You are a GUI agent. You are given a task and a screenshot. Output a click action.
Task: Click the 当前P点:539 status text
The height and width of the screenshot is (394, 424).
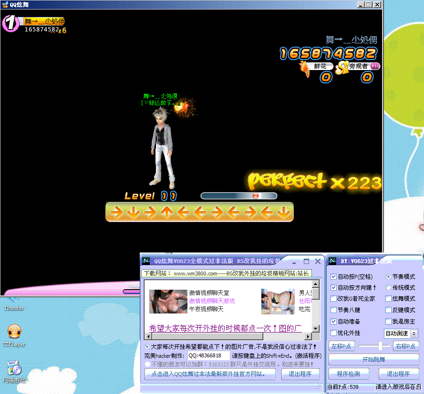click(x=342, y=387)
